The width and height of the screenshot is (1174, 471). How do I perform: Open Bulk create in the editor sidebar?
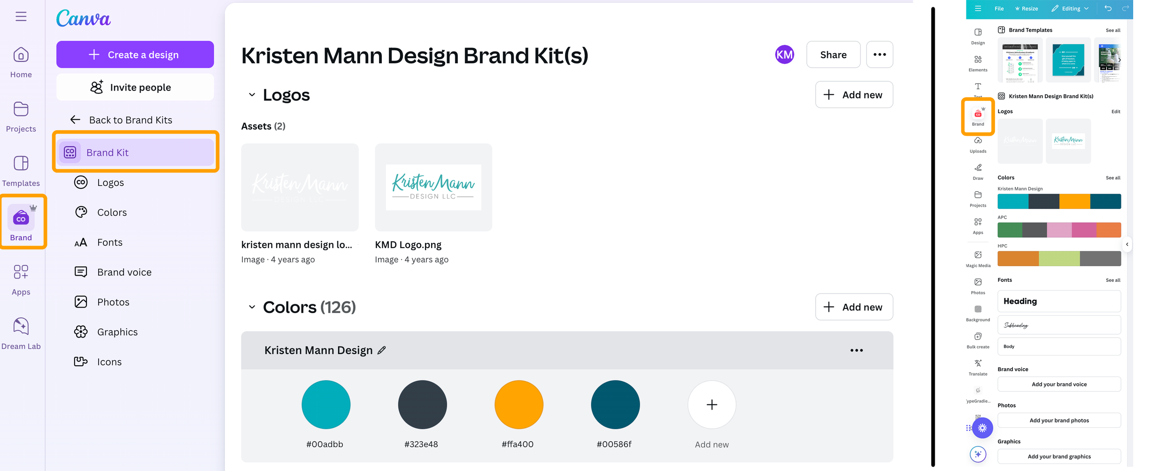[978, 340]
